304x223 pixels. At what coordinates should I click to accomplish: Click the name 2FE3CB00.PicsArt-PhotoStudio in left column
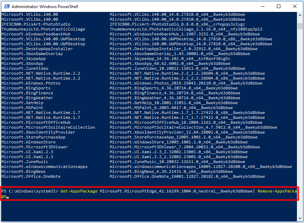(36, 24)
